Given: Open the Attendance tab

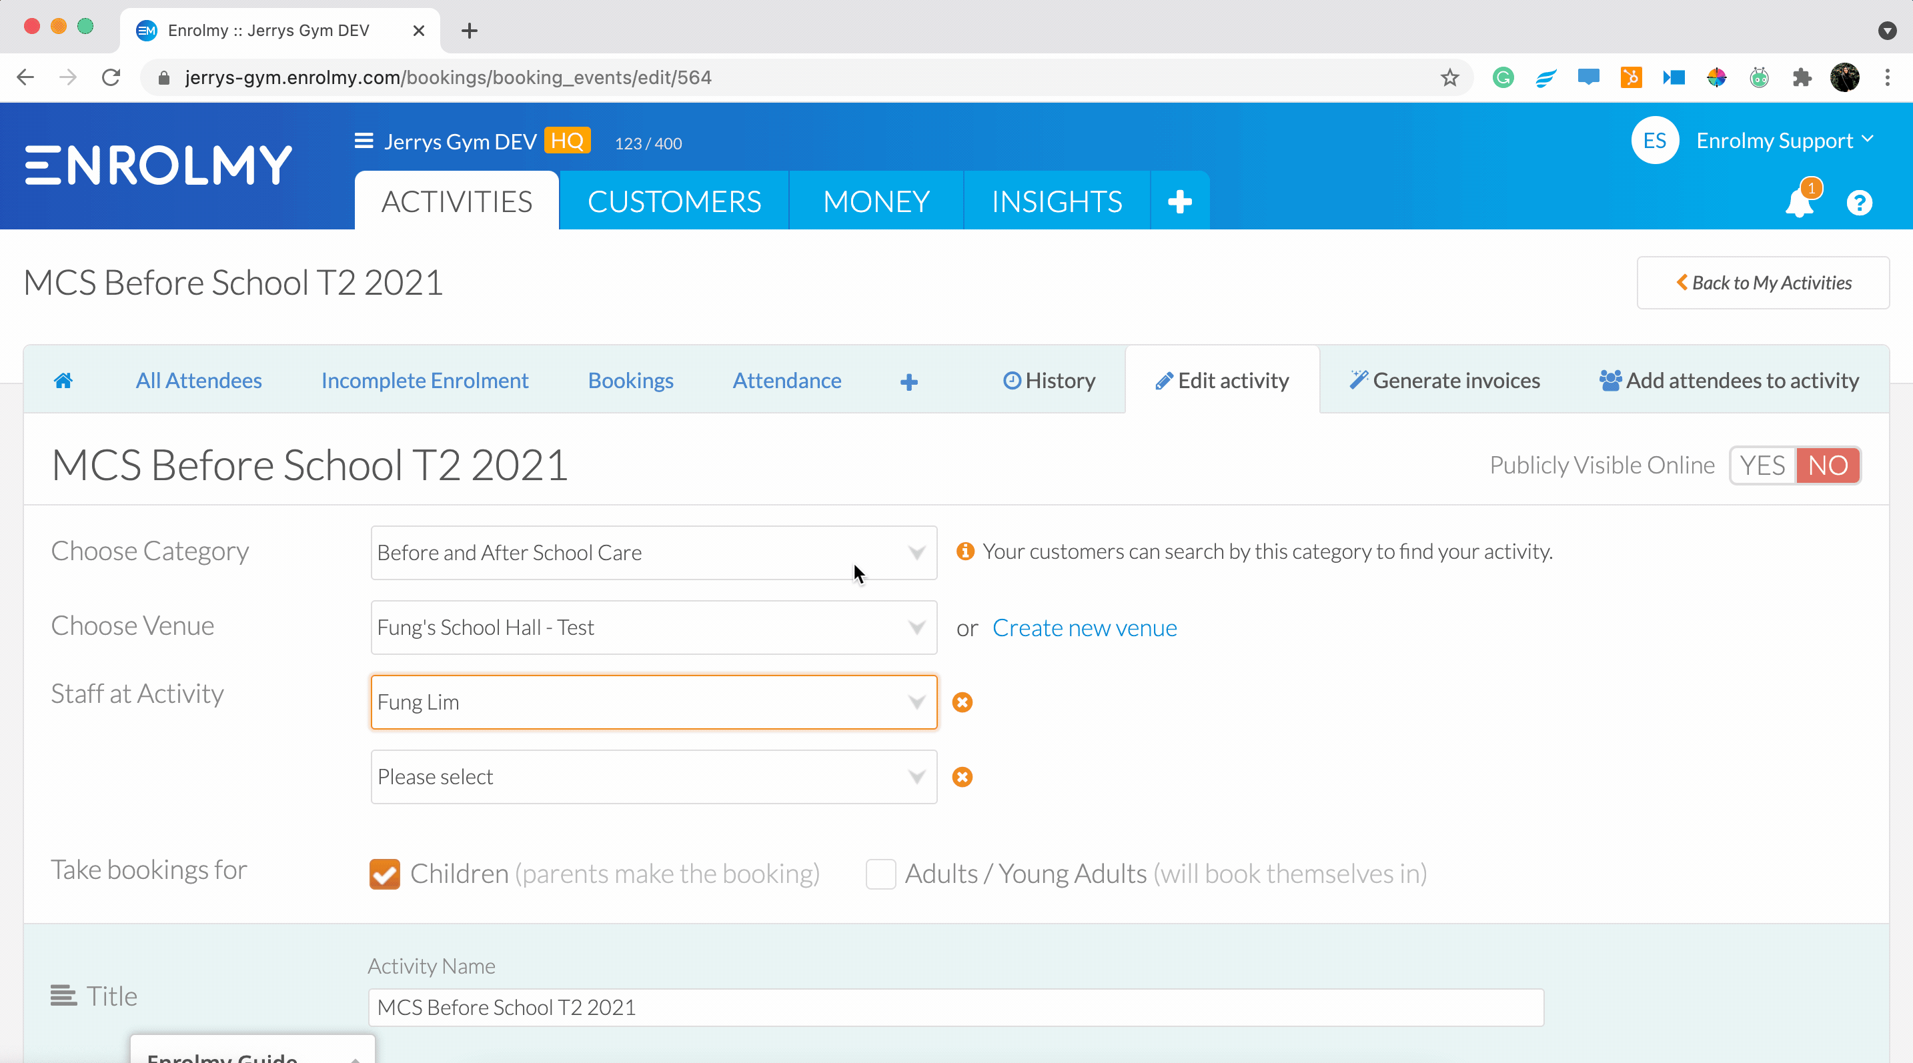Looking at the screenshot, I should 787,381.
